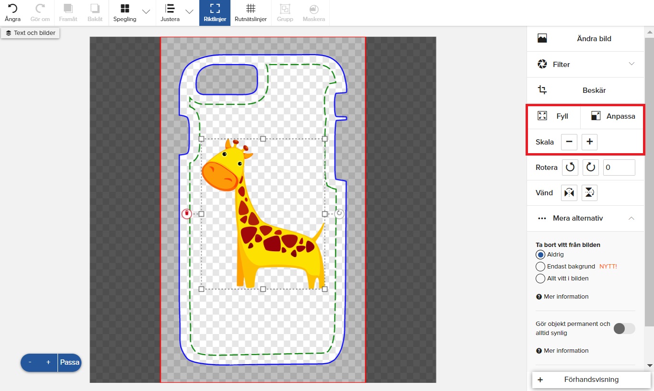Viewport: 654px width, 391px height.
Task: Zoom in canvas with plus button
Action: tap(48, 363)
